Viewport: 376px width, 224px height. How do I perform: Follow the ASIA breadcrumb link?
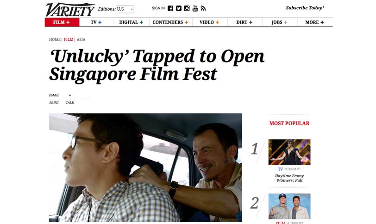(81, 39)
